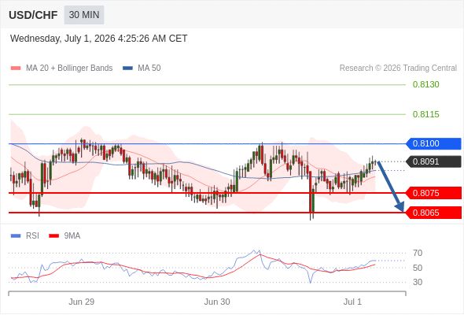Click the black 0.8091 current price tag

tap(433, 161)
